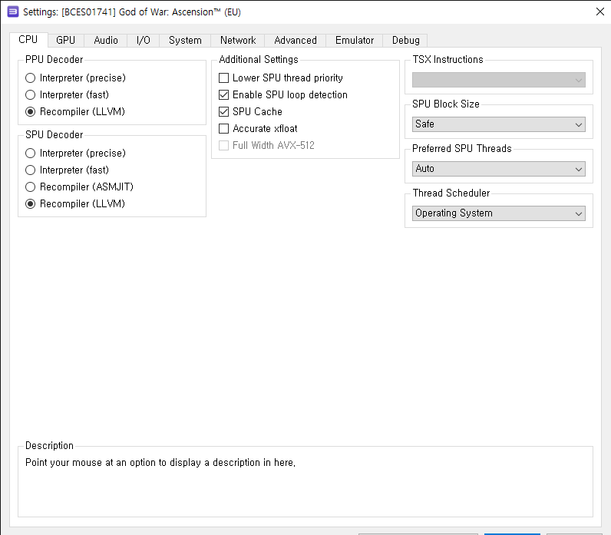This screenshot has height=535, width=611.
Task: Choose PPU Decoder Interpreter (fast)
Action: pyautogui.click(x=67, y=94)
